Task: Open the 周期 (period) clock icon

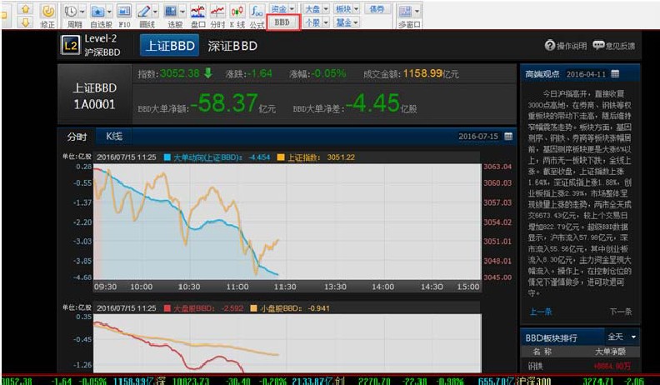Action: (73, 15)
